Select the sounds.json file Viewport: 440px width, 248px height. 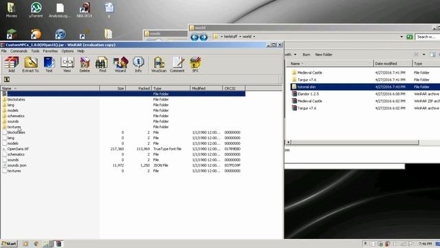124,165
